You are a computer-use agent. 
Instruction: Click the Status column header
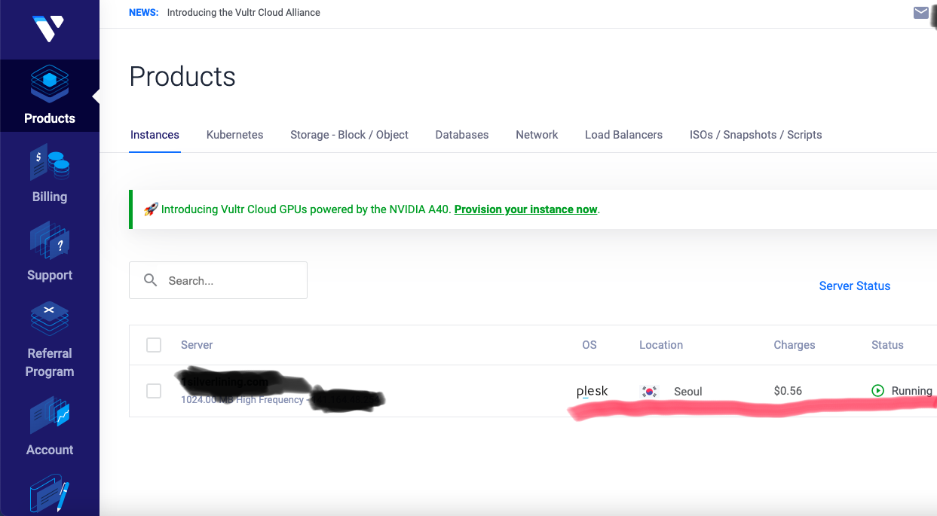click(887, 345)
